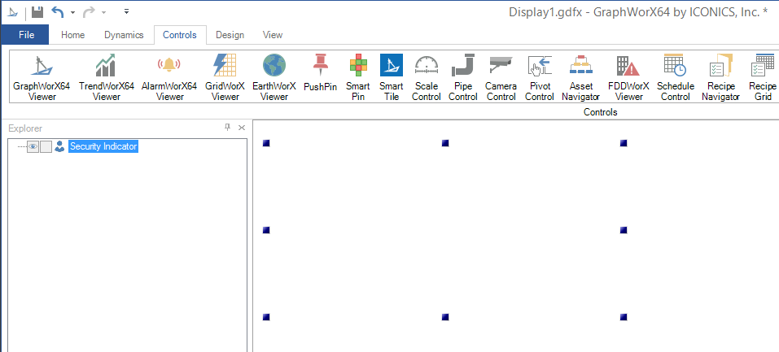
Task: Open the Undo history dropdown arrow
Action: [x=72, y=12]
